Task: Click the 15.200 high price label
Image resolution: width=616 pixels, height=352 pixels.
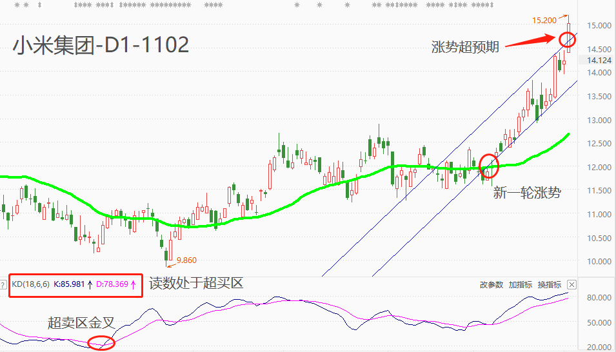Action: (x=544, y=20)
